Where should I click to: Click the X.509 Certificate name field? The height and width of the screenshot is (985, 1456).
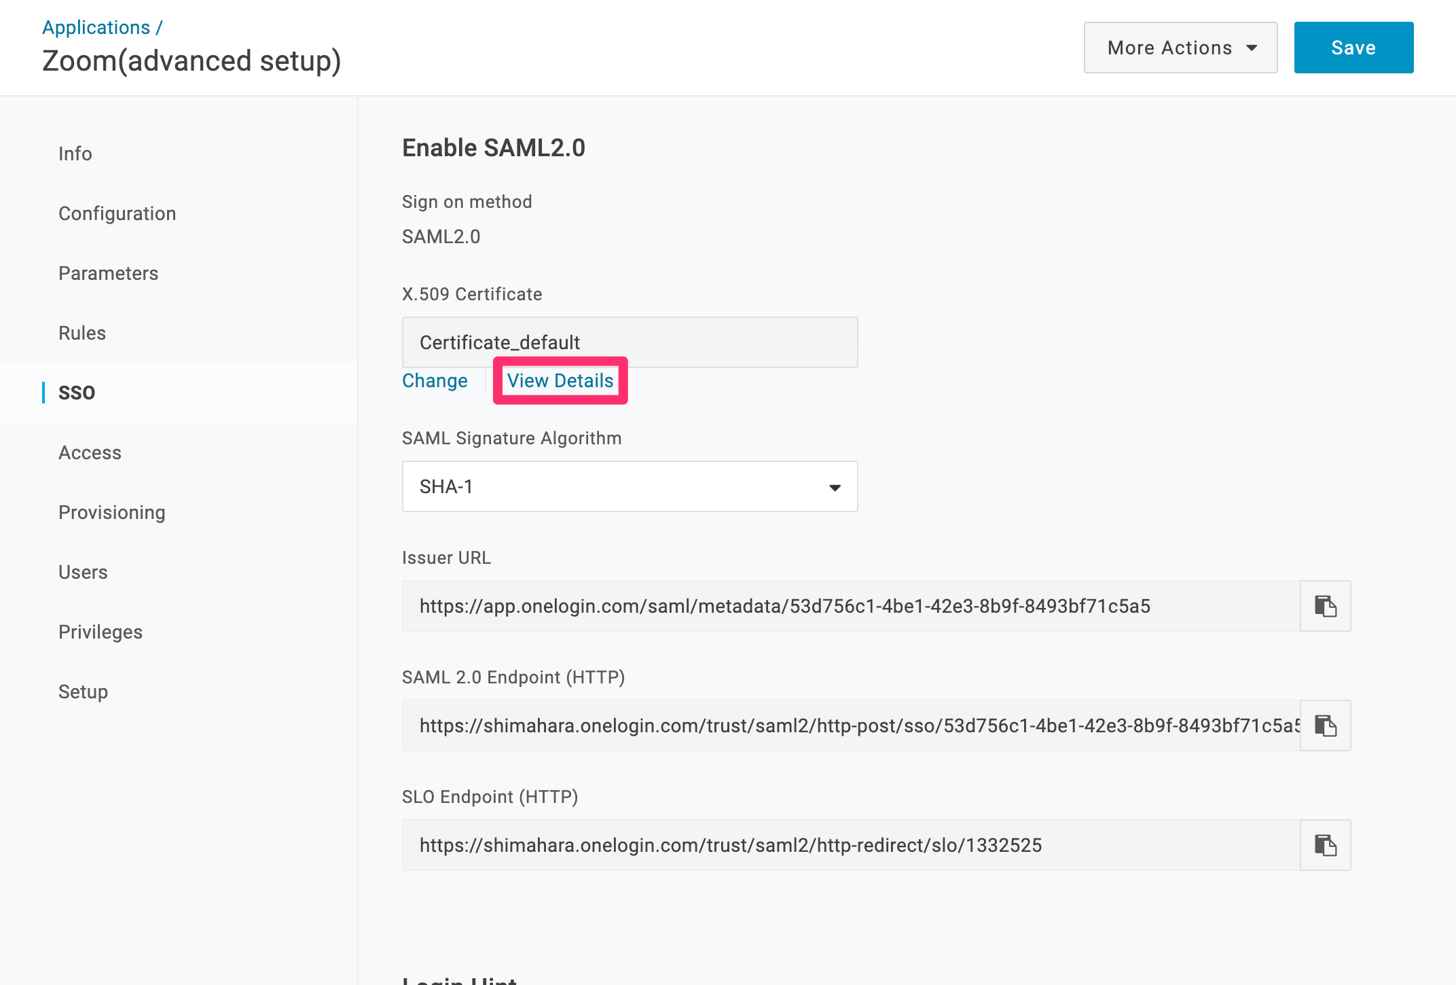(x=630, y=342)
